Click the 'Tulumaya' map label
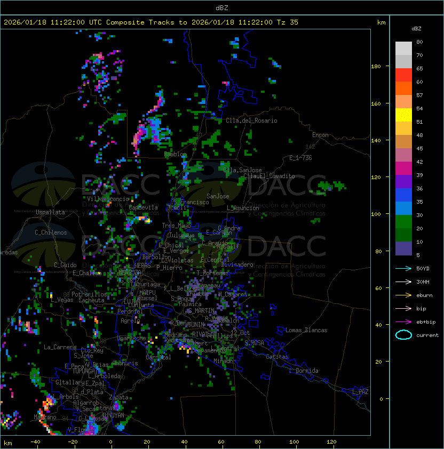This screenshot has height=449, width=444. point(182,235)
